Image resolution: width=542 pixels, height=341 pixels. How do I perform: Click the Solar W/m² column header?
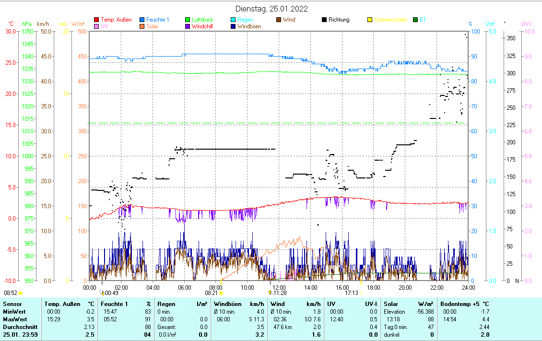[408, 304]
